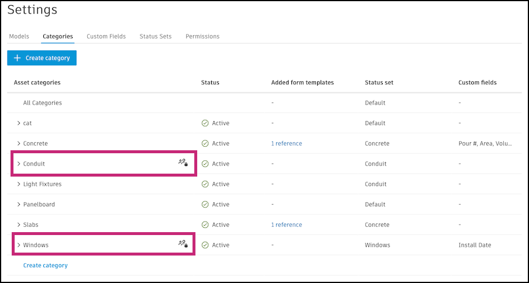Click plus icon on Create category button
The height and width of the screenshot is (283, 529).
coord(17,58)
